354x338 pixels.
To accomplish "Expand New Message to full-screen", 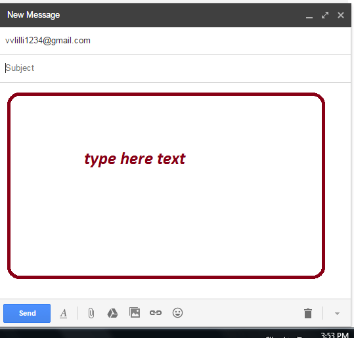I will [x=325, y=15].
